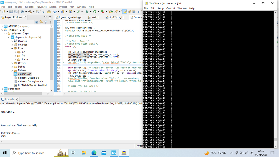
Task: Toggle the highlighted Mark Occurrences button
Action: [125, 12]
